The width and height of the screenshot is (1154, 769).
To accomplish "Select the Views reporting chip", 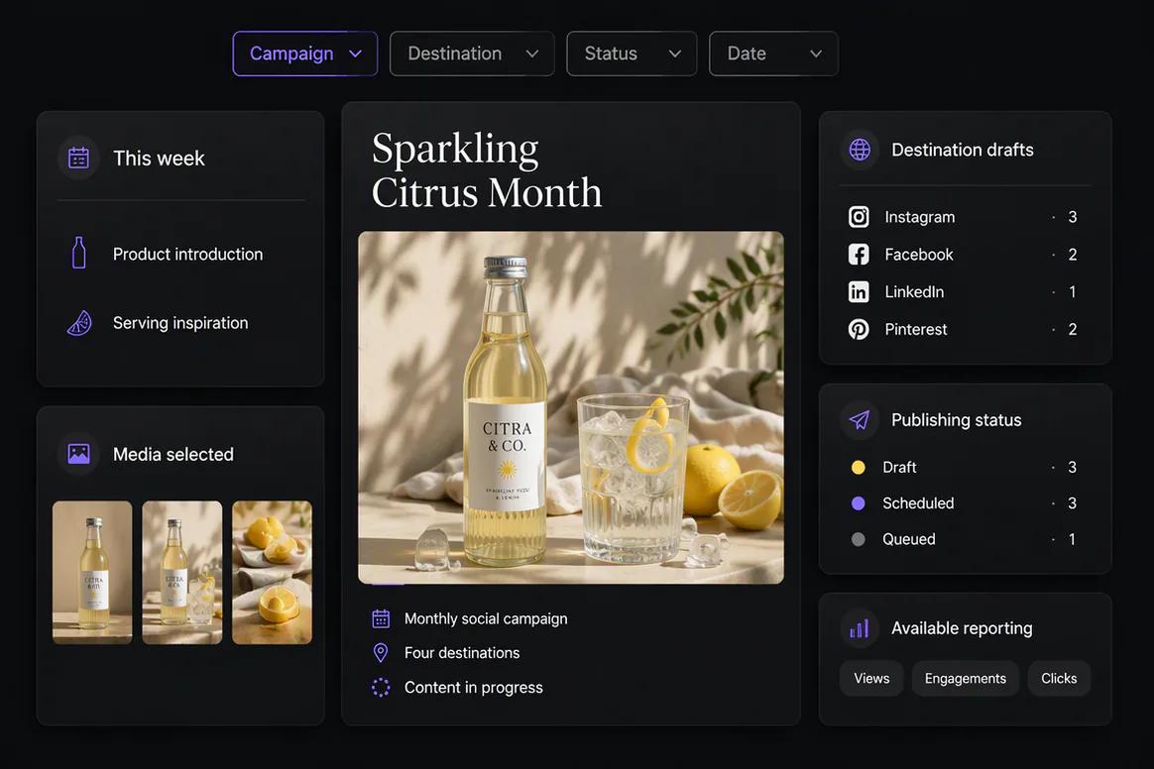I will tap(871, 679).
